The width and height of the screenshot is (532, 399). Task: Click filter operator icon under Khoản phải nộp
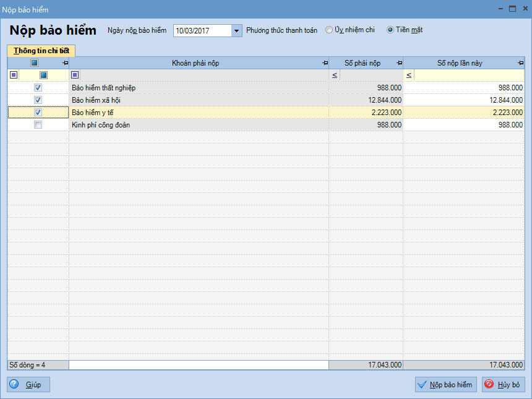[75, 75]
